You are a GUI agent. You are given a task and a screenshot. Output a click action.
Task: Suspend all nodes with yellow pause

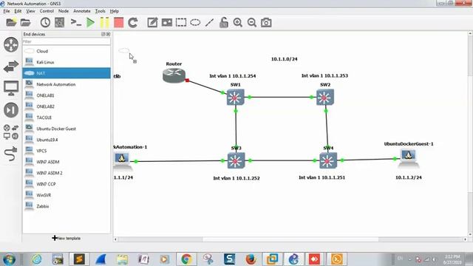pos(104,22)
